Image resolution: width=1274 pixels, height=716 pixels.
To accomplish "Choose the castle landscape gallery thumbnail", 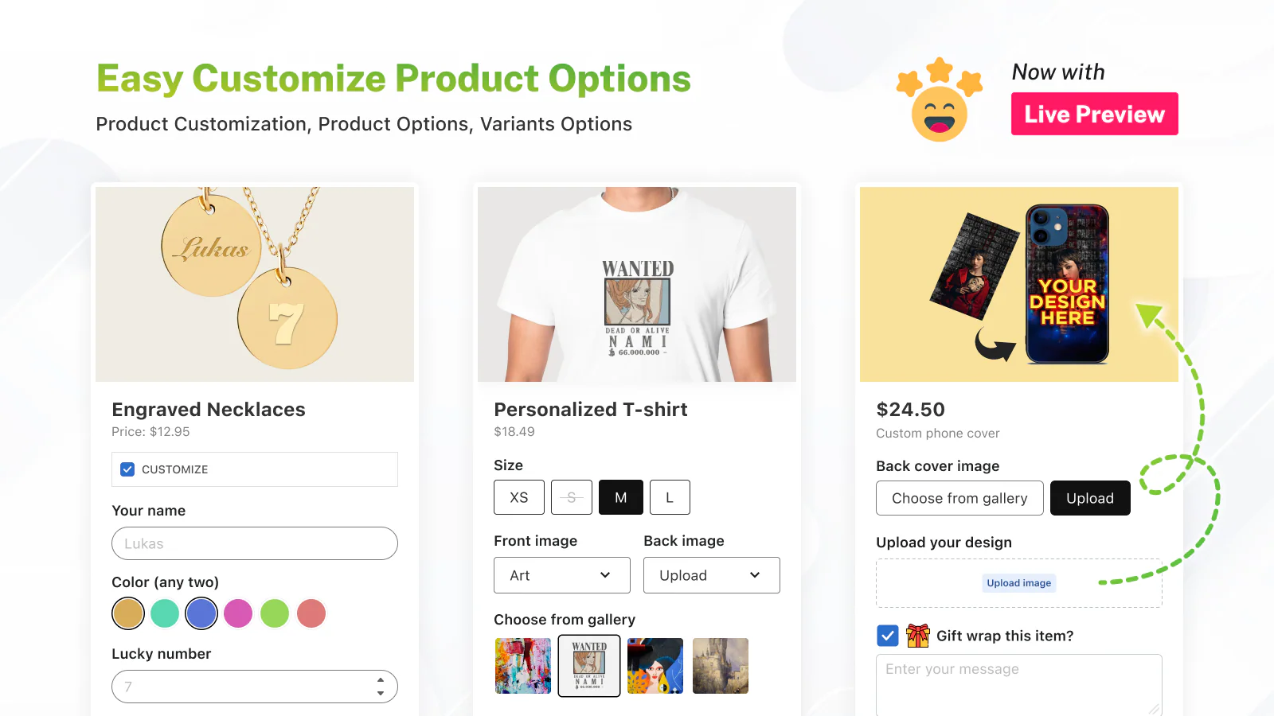I will (721, 666).
